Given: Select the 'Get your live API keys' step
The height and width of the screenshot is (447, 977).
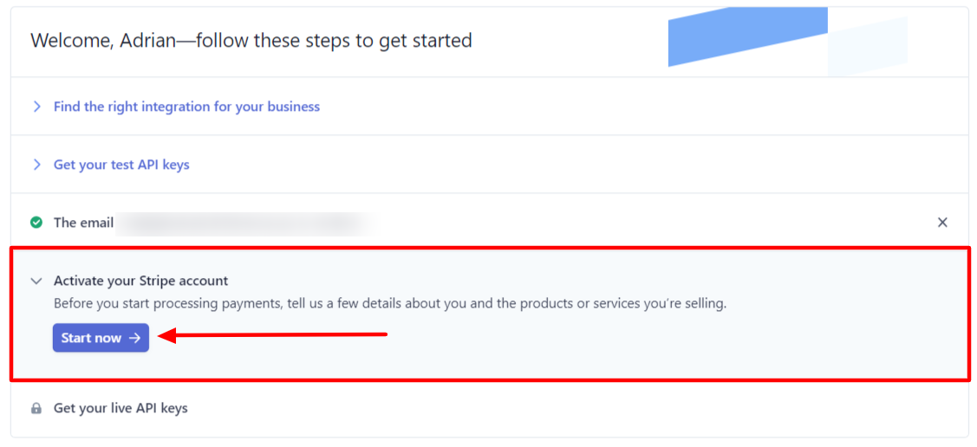Looking at the screenshot, I should coord(120,408).
